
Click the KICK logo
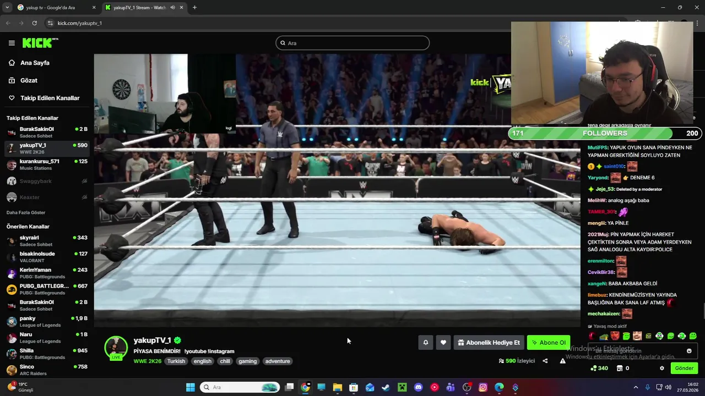[40, 43]
